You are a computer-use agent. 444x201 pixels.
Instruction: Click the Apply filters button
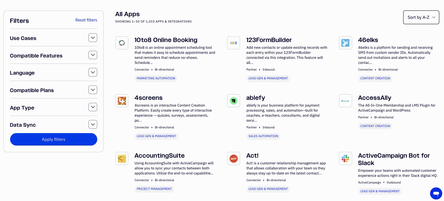[x=53, y=139]
